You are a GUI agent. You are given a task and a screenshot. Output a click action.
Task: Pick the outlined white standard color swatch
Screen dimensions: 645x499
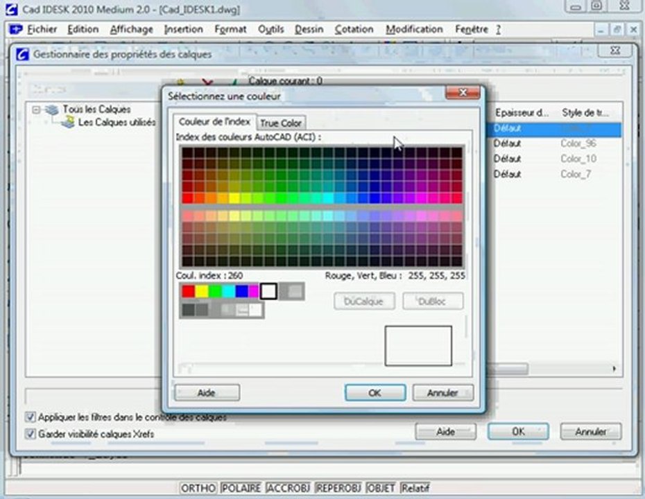pos(268,291)
